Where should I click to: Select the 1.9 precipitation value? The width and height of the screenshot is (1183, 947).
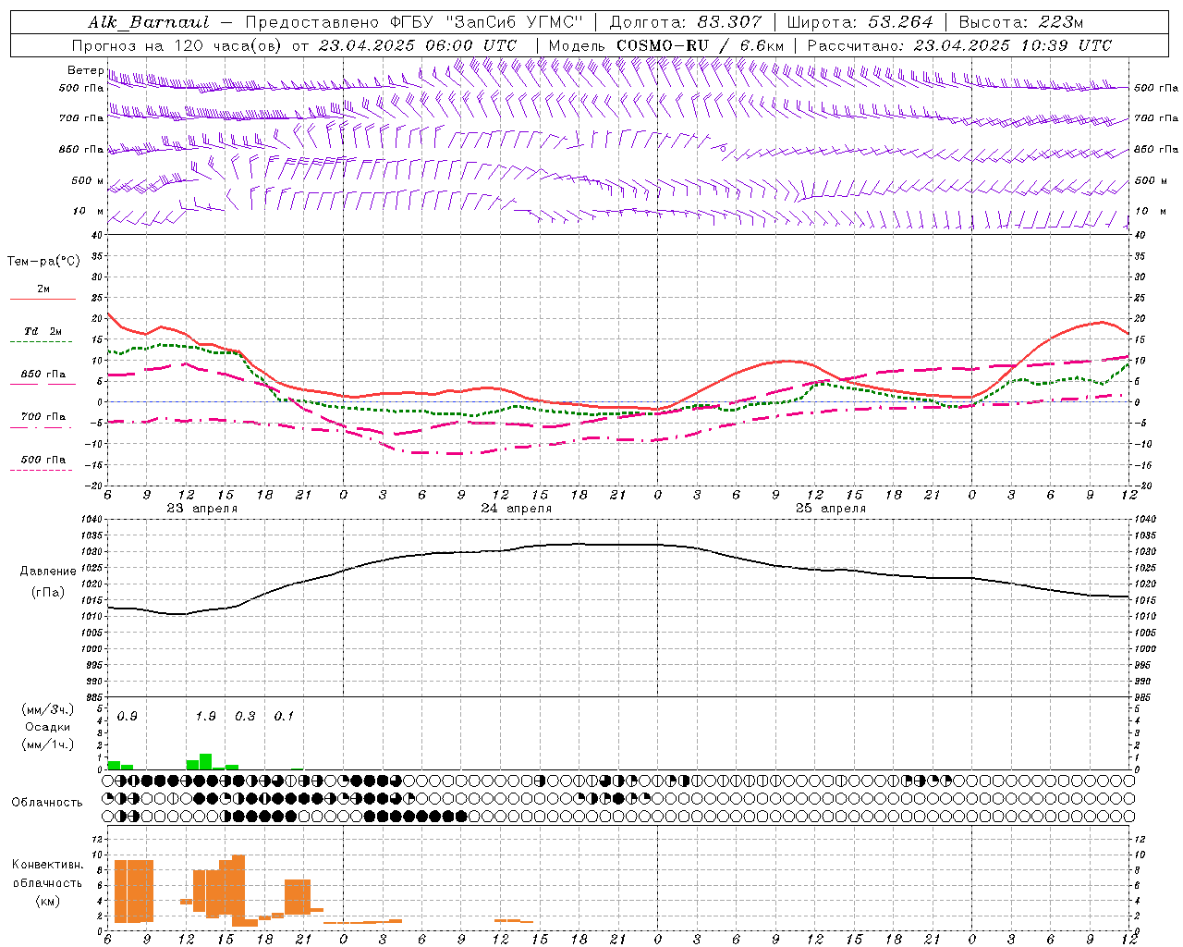coord(206,717)
